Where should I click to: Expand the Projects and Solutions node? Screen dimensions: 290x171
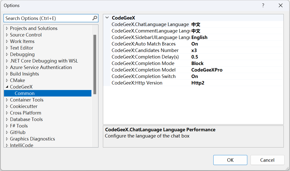(7, 28)
